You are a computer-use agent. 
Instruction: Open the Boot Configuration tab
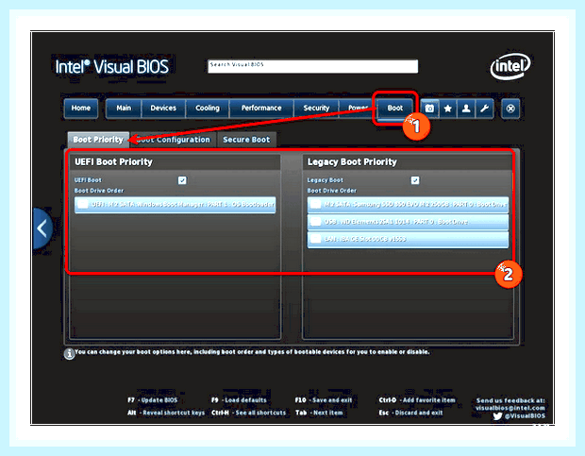click(x=173, y=140)
